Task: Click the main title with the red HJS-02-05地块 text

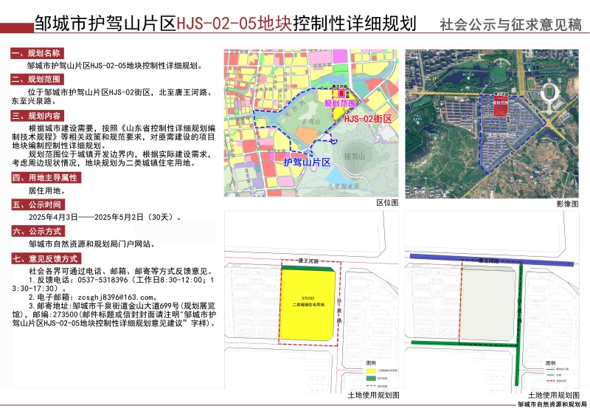Action: tap(225, 24)
